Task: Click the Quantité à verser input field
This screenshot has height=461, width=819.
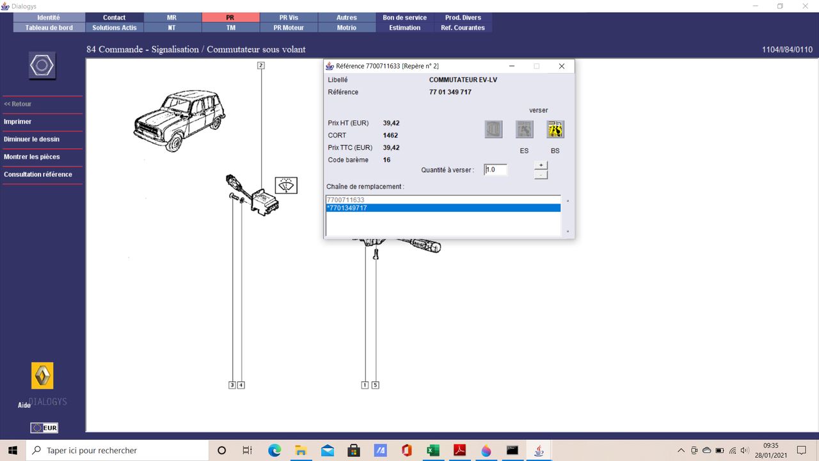Action: [495, 170]
